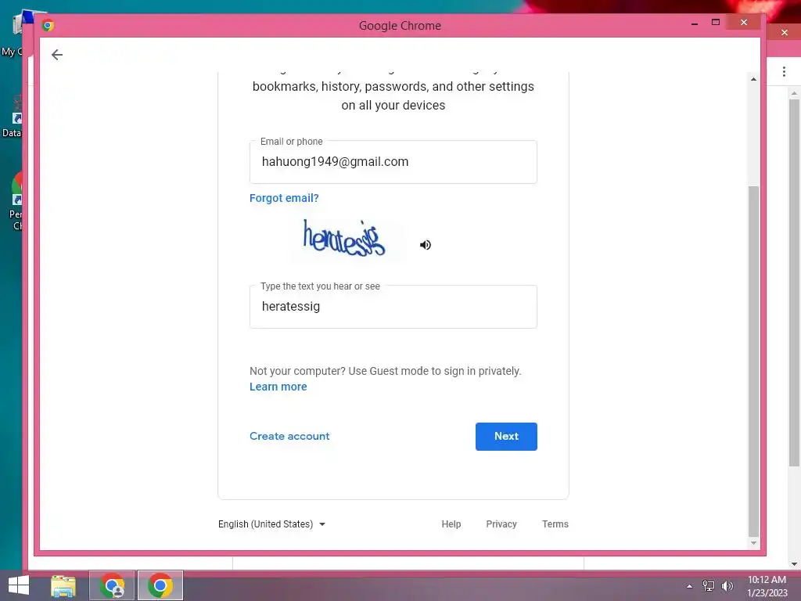
Task: Click the taskbar clock showing 10:12 AM
Action: point(767,586)
